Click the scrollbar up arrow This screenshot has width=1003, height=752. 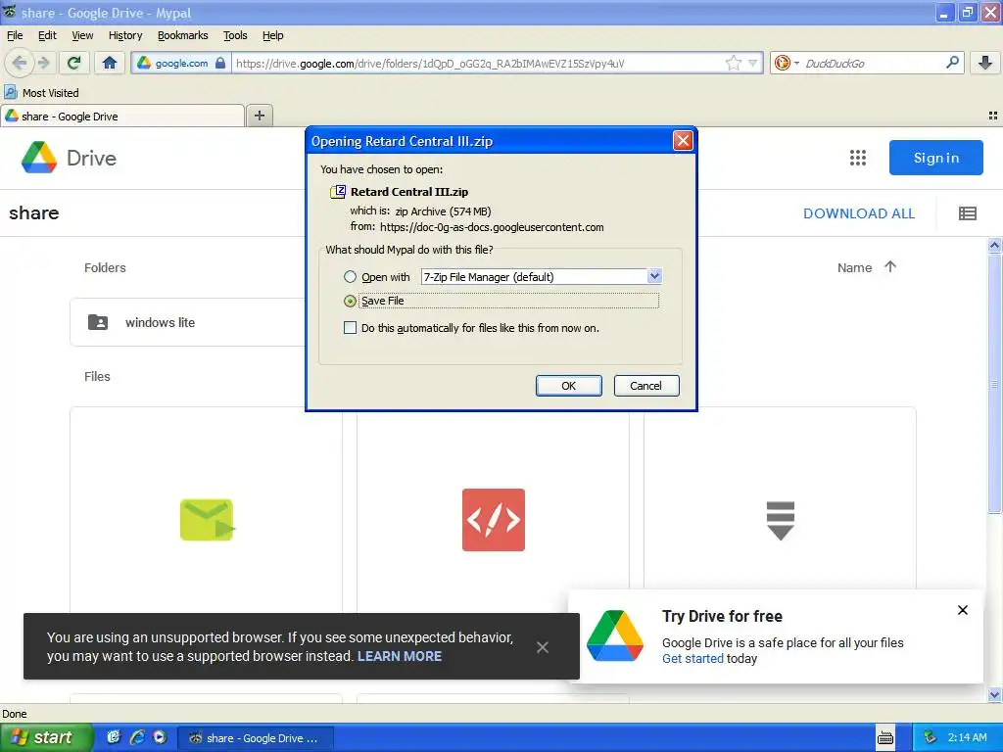click(x=994, y=245)
